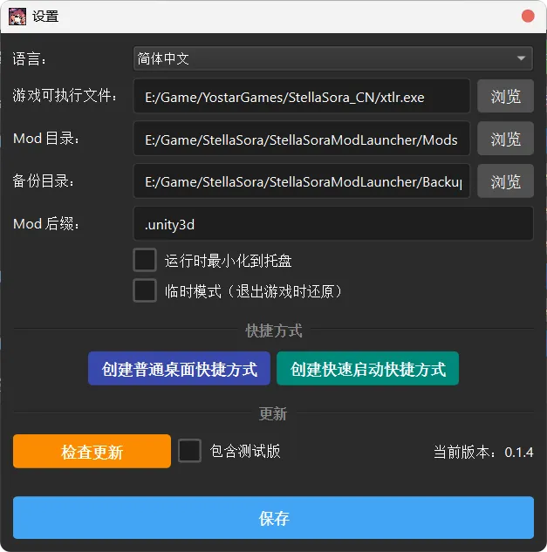Click 创建普通桌面快捷方式 button
This screenshot has height=552, width=547.
coord(180,369)
